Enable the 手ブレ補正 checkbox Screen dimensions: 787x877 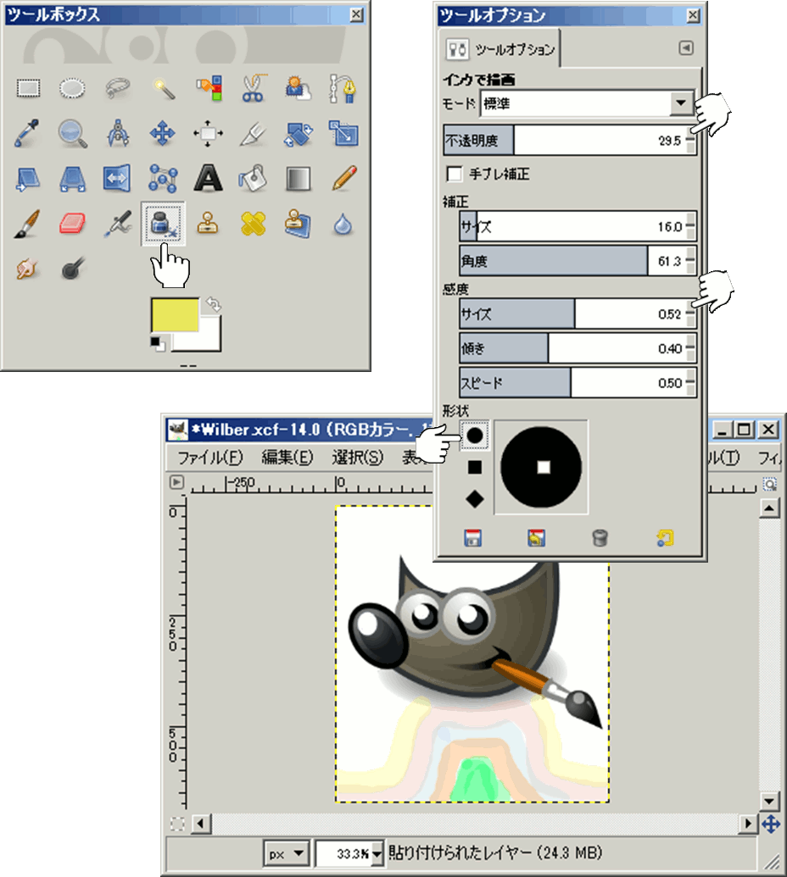point(455,174)
